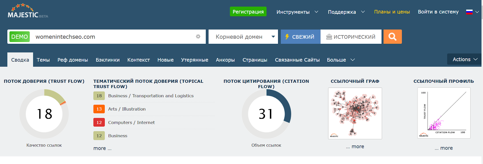The width and height of the screenshot is (483, 164).
Task: Click the 12 Business score swatch
Action: point(99,136)
